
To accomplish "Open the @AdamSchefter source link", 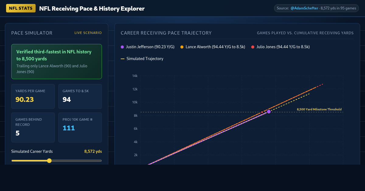I will 304,8.
